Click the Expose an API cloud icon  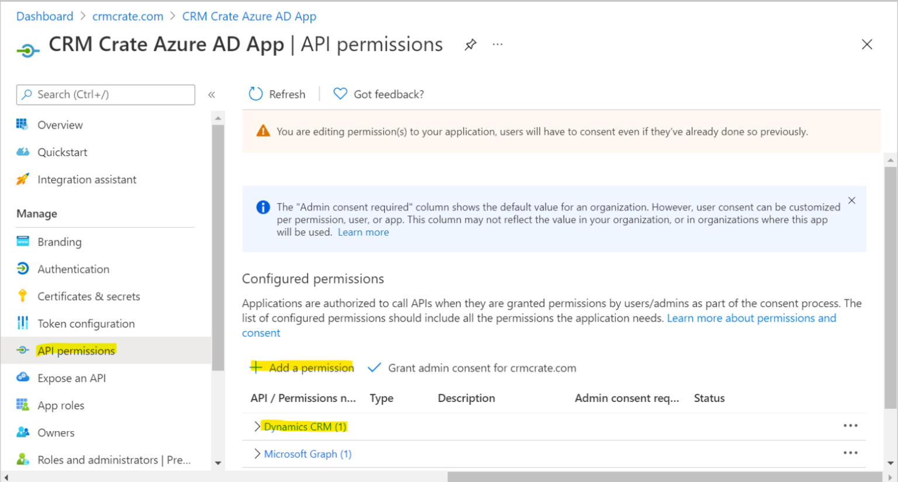point(22,378)
